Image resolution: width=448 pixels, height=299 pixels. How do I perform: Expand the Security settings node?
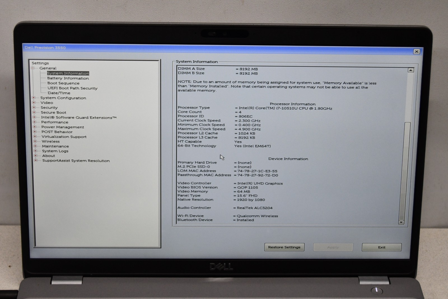coord(34,107)
